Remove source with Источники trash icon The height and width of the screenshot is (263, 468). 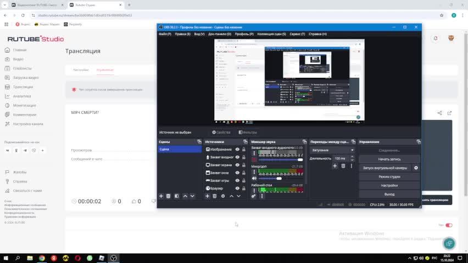(x=215, y=196)
